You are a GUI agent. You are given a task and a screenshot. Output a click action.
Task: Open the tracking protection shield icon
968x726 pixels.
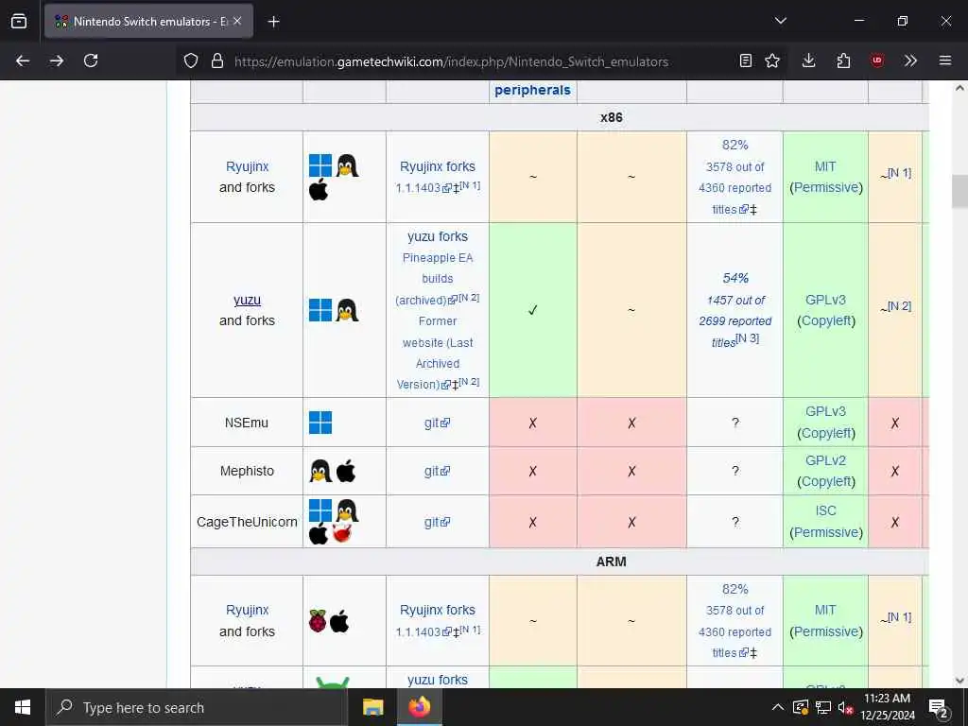pyautogui.click(x=191, y=61)
